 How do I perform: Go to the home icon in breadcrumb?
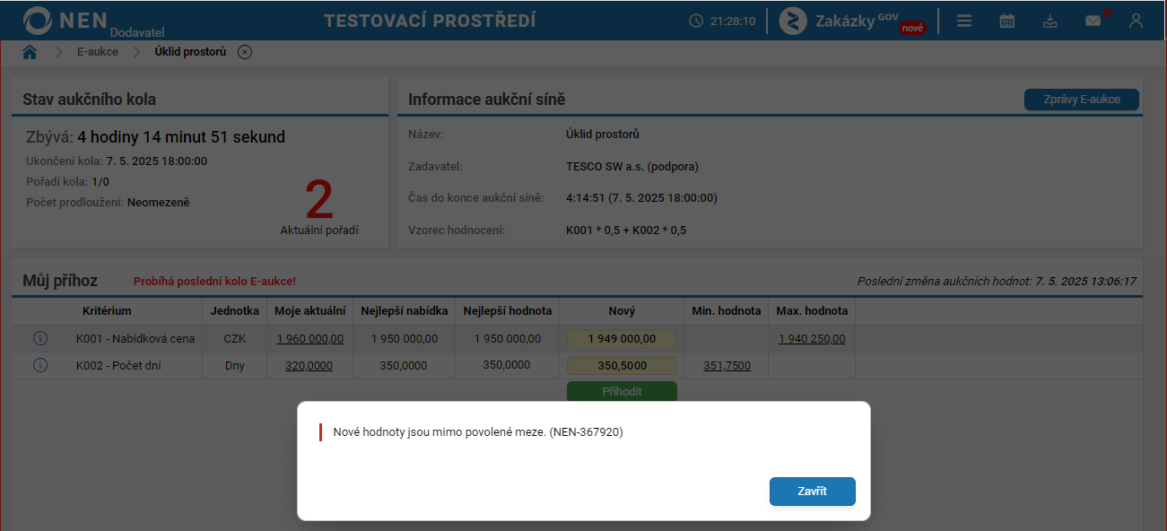click(30, 52)
